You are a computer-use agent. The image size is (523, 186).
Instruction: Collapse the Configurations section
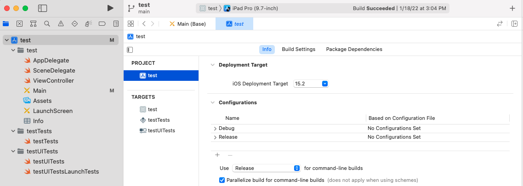tap(212, 102)
